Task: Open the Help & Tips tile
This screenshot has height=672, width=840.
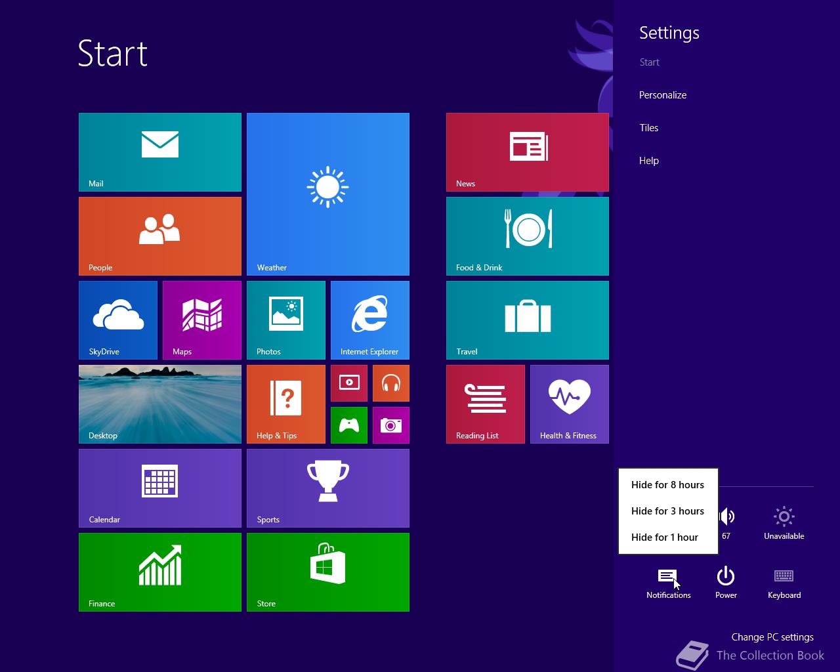Action: [286, 404]
